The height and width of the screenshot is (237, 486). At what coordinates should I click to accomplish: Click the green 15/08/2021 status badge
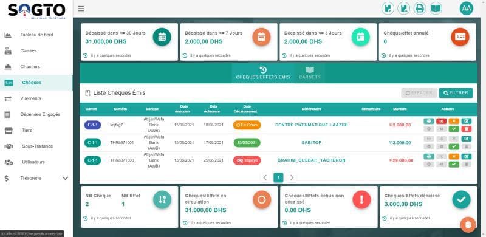pos(247,143)
